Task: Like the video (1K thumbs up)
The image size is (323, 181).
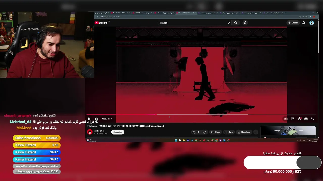Action: [196, 132]
